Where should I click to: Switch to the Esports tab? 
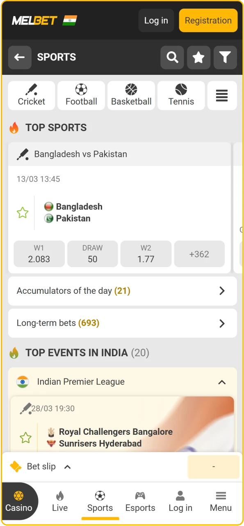pos(140,501)
